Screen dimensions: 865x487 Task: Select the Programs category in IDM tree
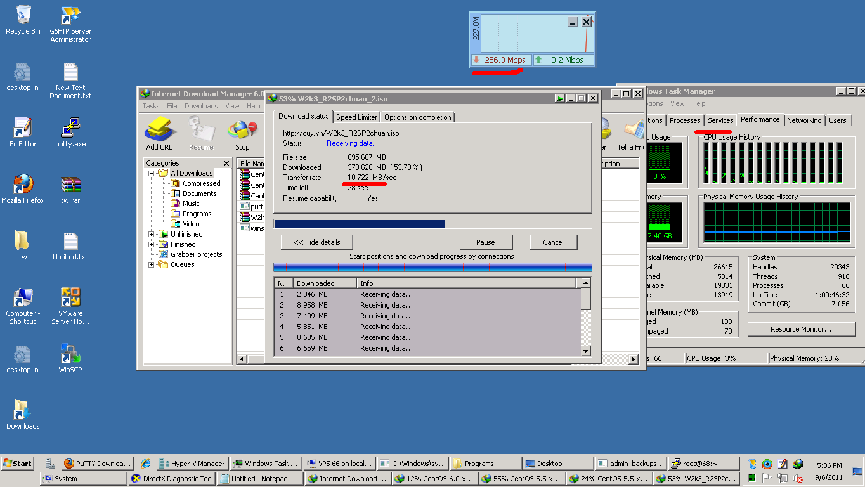[197, 214]
